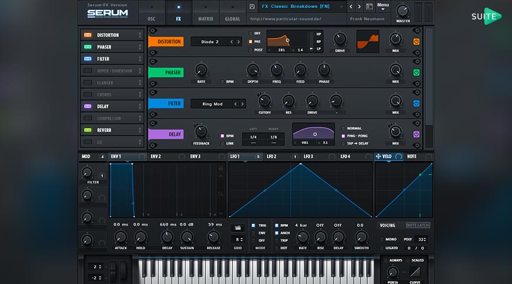The image size is (512, 284).
Task: Click the Note Latch button
Action: click(x=418, y=225)
